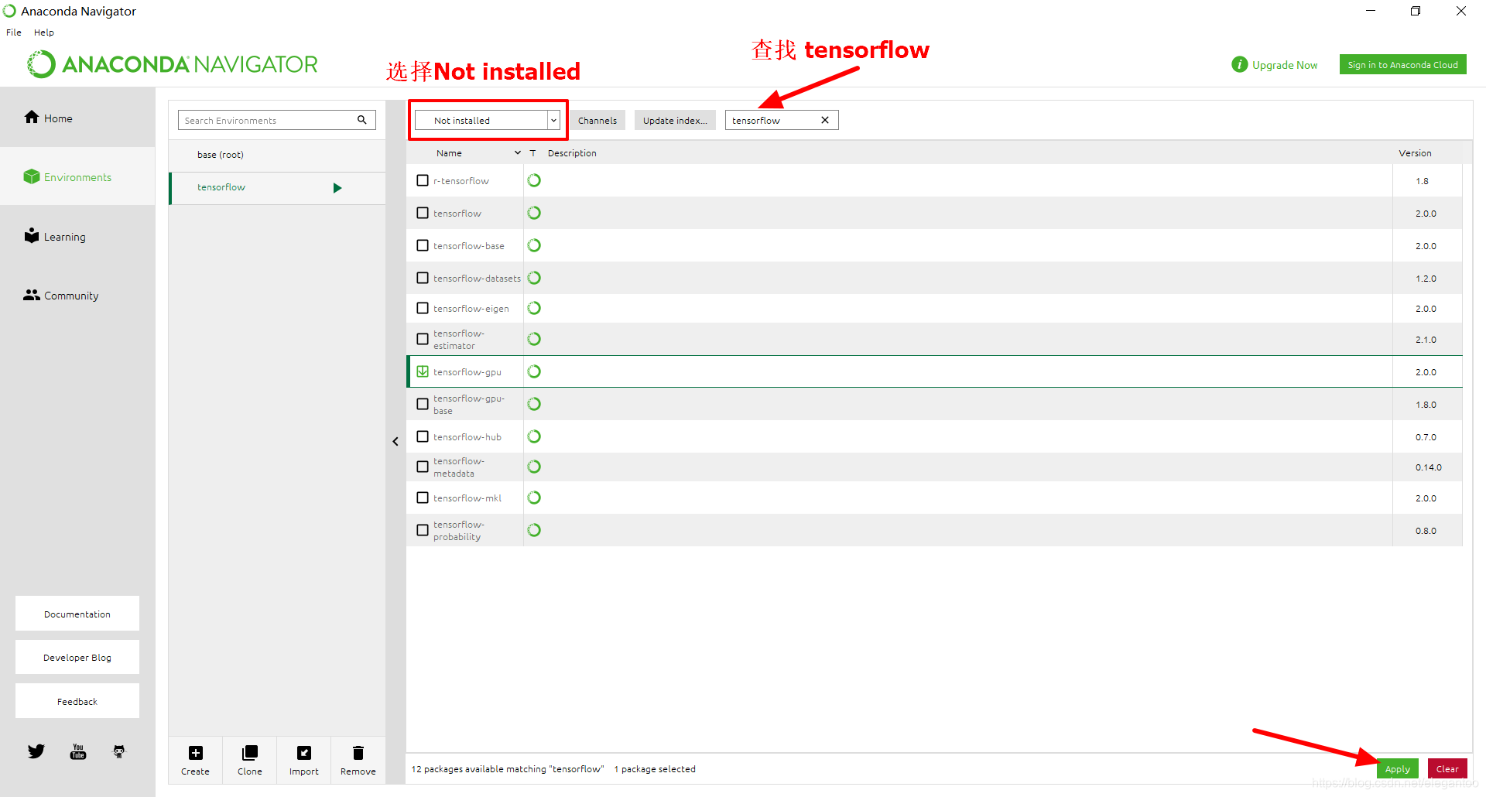Click the Twitter icon
The width and height of the screenshot is (1486, 797).
pyautogui.click(x=36, y=751)
